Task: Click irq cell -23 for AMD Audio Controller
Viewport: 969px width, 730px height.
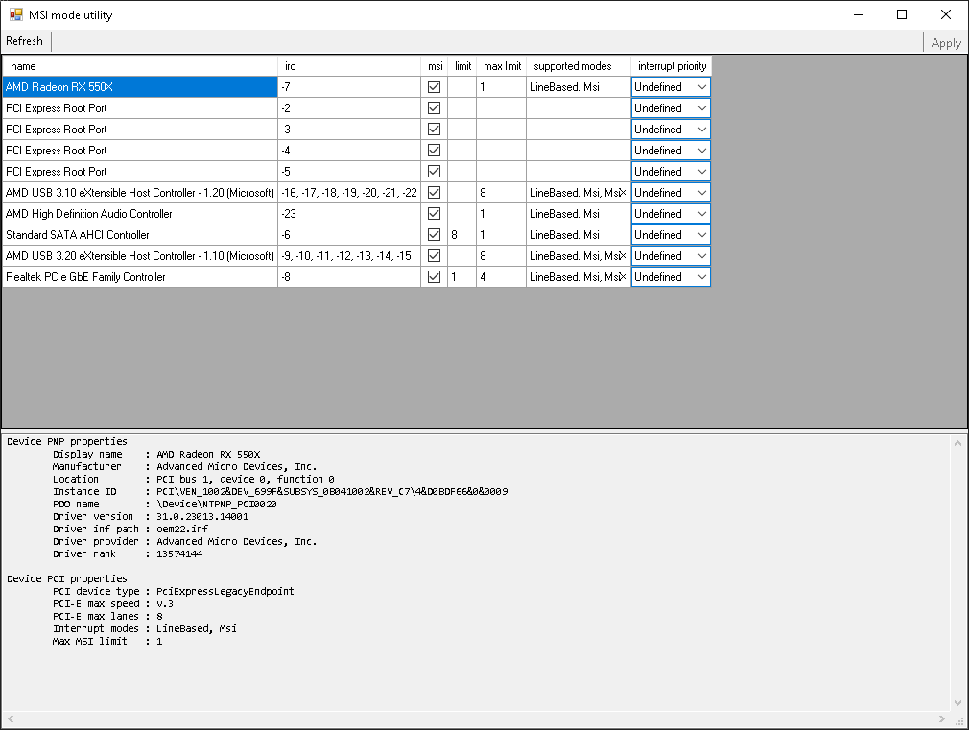Action: pyautogui.click(x=349, y=213)
